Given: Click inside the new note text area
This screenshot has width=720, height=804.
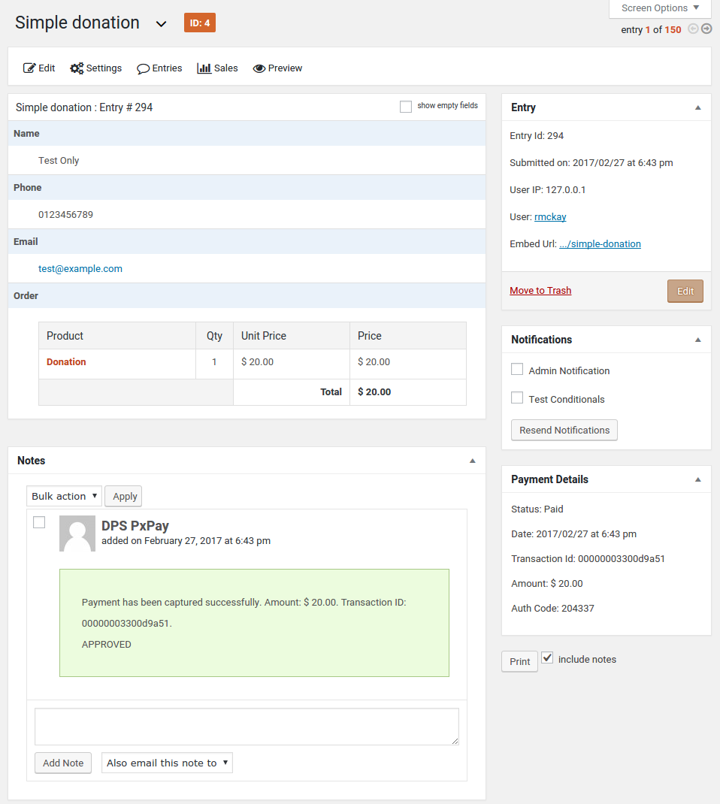Looking at the screenshot, I should (247, 727).
